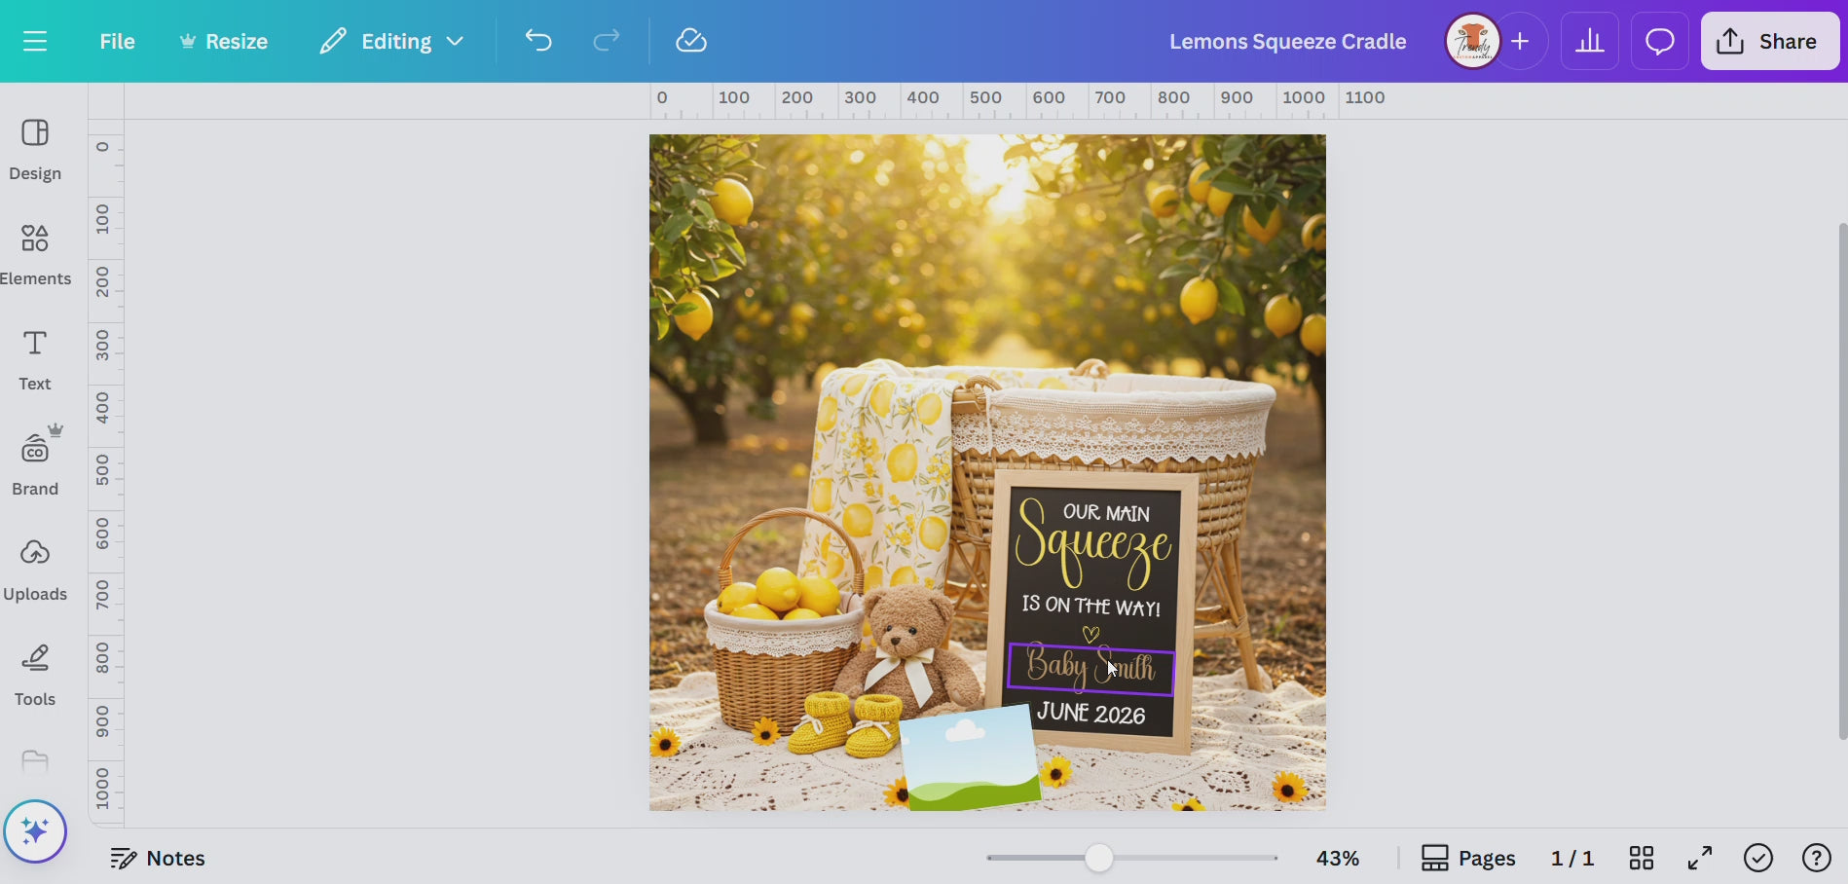Image resolution: width=1848 pixels, height=884 pixels.
Task: Open the Elements panel
Action: [35, 254]
